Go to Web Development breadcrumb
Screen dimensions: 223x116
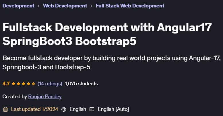point(65,6)
